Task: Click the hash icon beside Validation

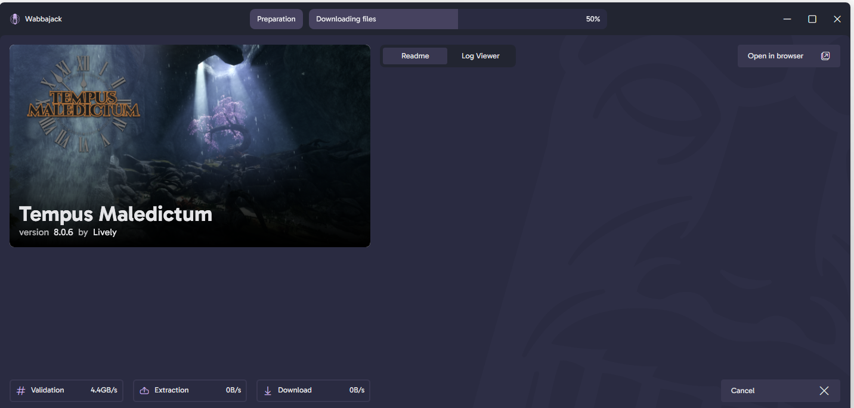Action: tap(21, 391)
